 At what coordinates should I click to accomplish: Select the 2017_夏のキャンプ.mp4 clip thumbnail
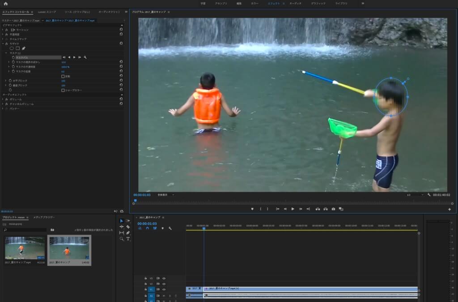[x=25, y=249]
